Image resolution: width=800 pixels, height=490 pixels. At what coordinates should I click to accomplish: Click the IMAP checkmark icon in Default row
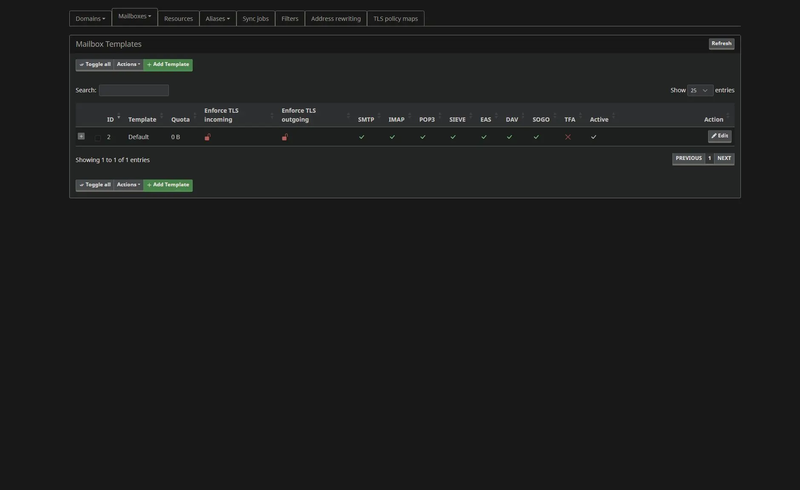pyautogui.click(x=392, y=137)
